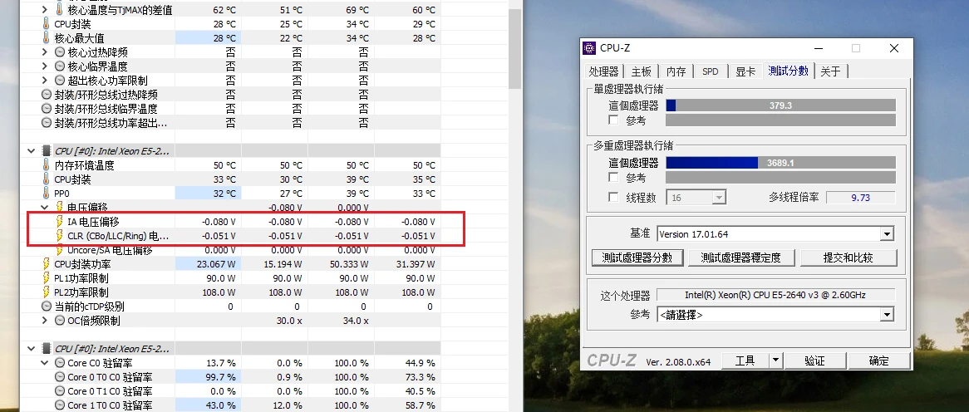Click lightning icon beside Uncore/SA 电压偏移
969x412 pixels.
(59, 249)
